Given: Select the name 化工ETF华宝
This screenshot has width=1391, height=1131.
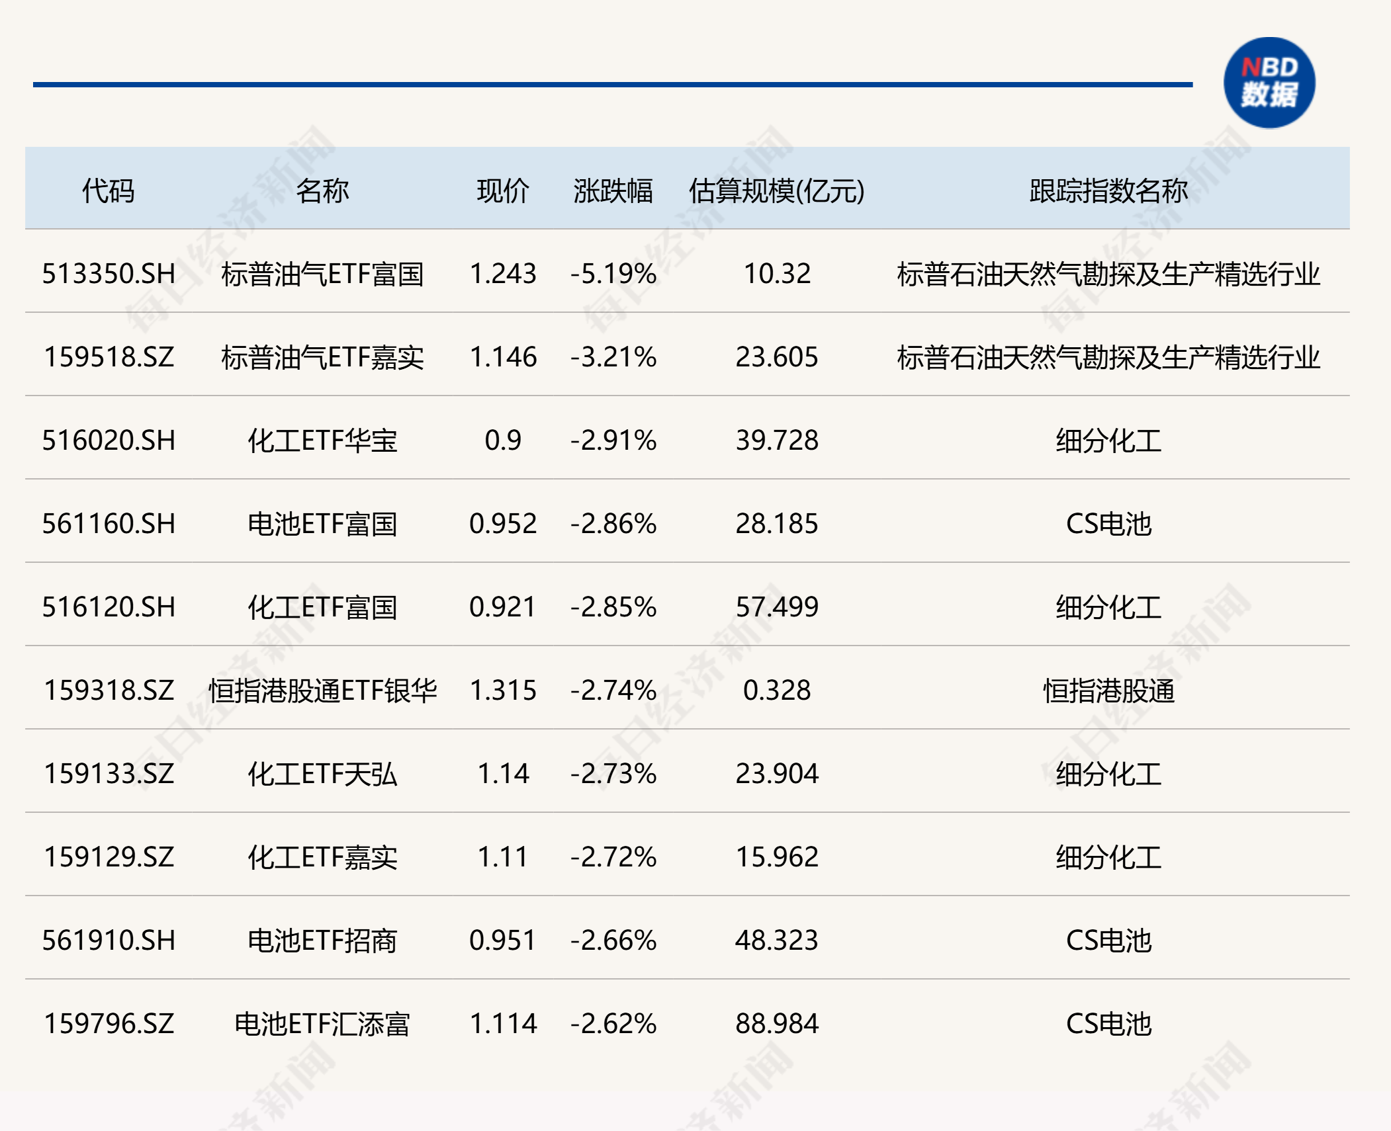Looking at the screenshot, I should [322, 440].
